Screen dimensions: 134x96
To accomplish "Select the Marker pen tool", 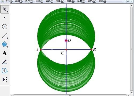I will click(5, 62).
